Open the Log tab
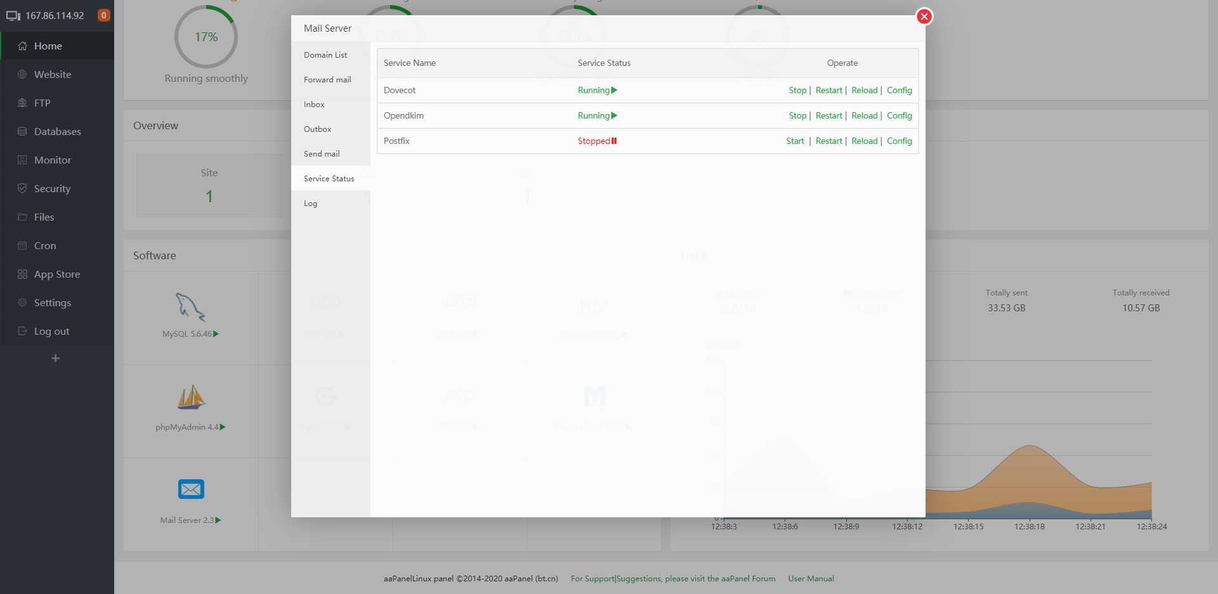The width and height of the screenshot is (1218, 594). [x=310, y=203]
